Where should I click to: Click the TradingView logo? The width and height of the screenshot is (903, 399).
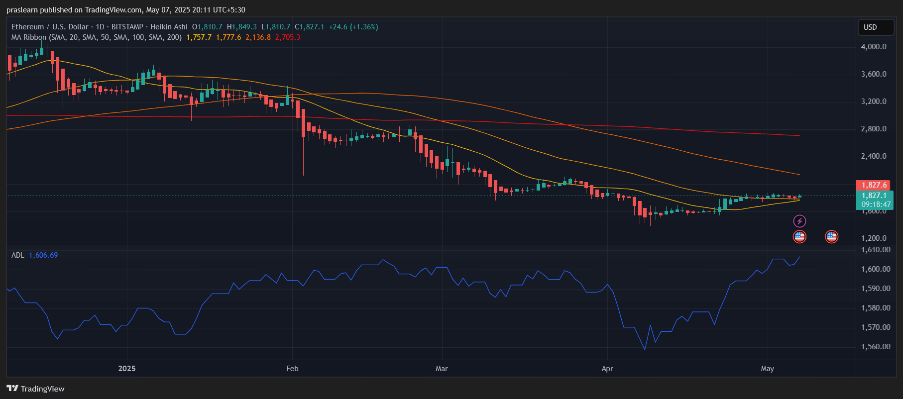click(x=35, y=389)
